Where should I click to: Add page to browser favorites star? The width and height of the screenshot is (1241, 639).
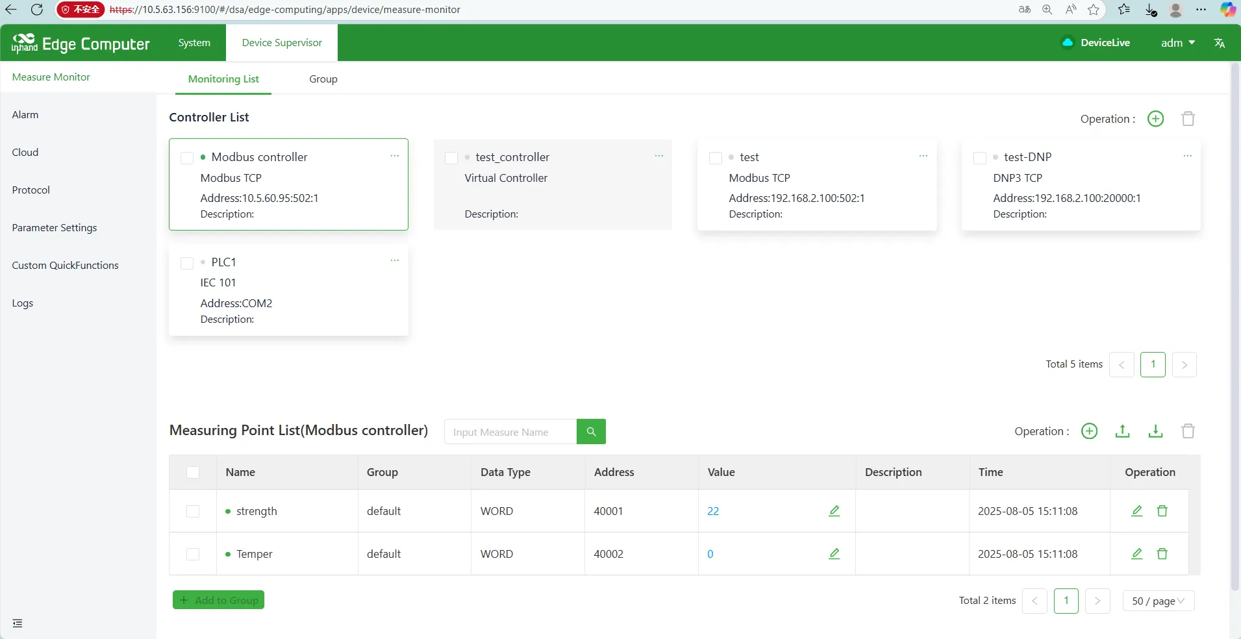[1094, 10]
